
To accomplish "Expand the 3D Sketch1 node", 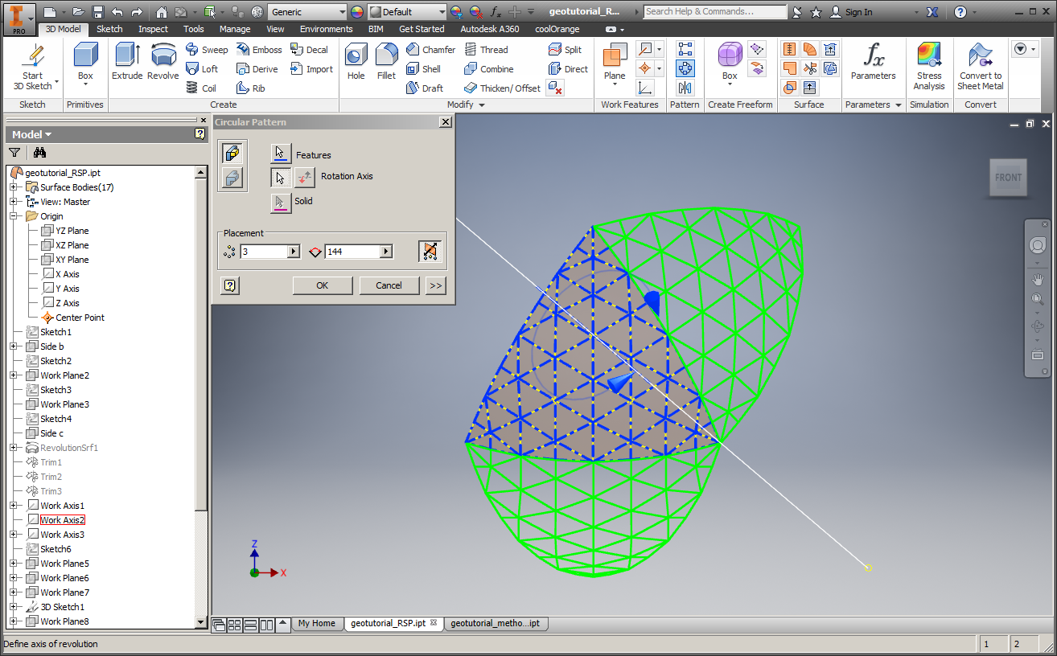I will coord(14,607).
